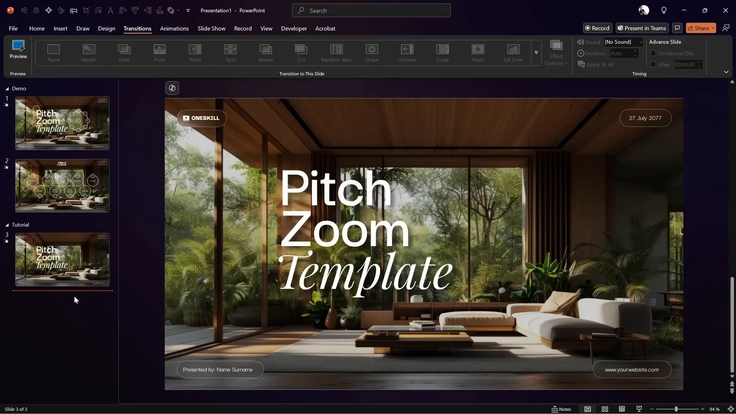Click the Designer icon above slide
The image size is (736, 414).
click(172, 88)
